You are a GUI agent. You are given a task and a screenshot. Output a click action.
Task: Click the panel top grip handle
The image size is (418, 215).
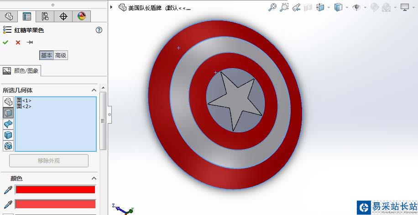[x=53, y=5]
